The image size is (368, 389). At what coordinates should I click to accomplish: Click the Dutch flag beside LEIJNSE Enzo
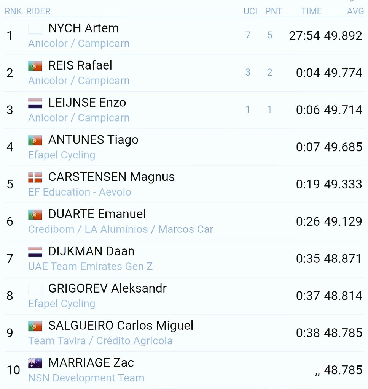pyautogui.click(x=35, y=103)
